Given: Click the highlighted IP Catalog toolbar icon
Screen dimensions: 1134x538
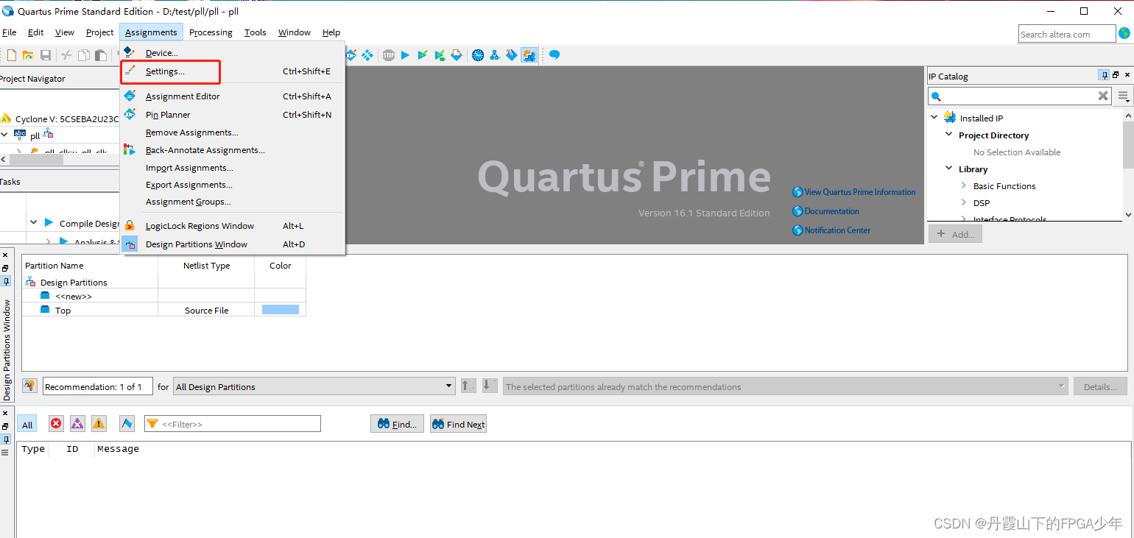Looking at the screenshot, I should pos(529,55).
